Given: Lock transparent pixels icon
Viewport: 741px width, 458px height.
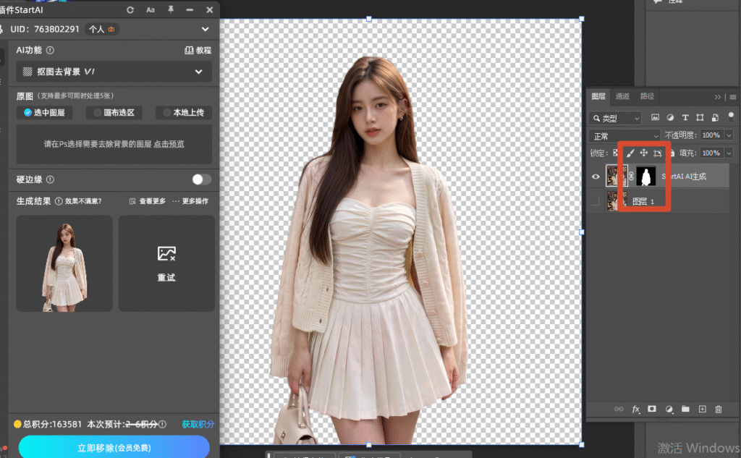Looking at the screenshot, I should (x=616, y=153).
